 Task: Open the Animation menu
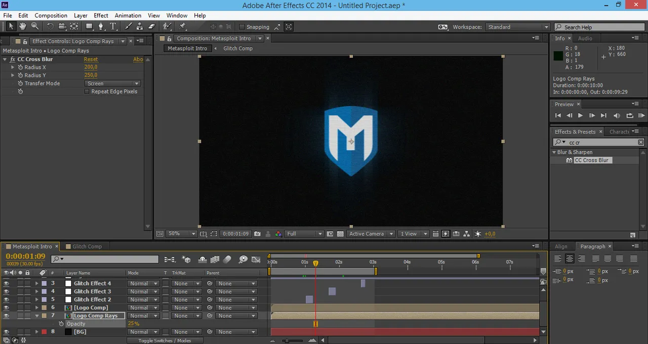(128, 16)
